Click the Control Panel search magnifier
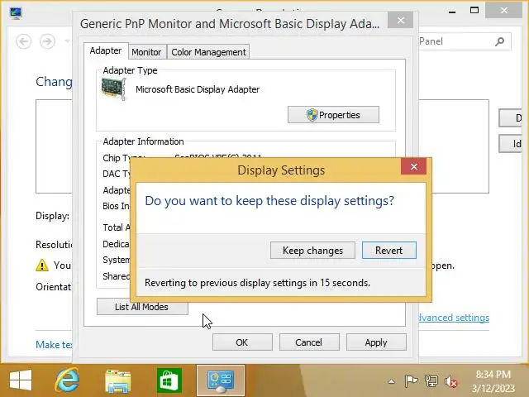529x397 pixels. click(500, 41)
